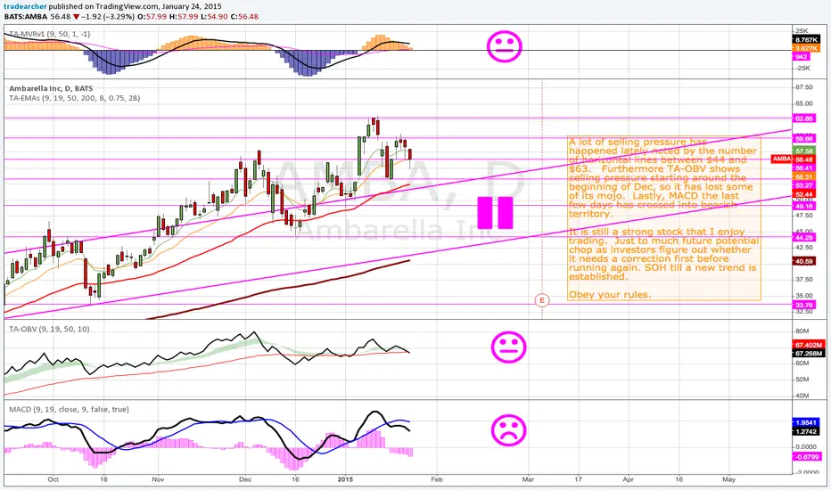
Task: Click the TA-EMAs indicator legend label
Action: [74, 98]
